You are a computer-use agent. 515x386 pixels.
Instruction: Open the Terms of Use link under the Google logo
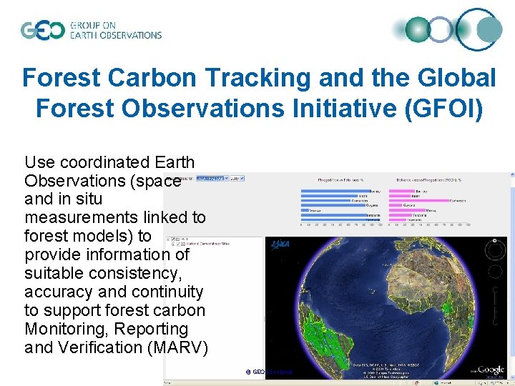(x=494, y=377)
